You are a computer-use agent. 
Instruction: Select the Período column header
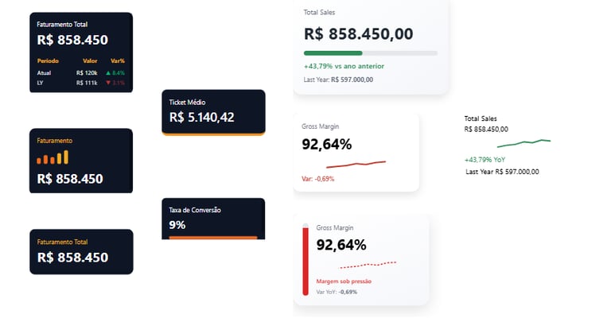(48, 60)
